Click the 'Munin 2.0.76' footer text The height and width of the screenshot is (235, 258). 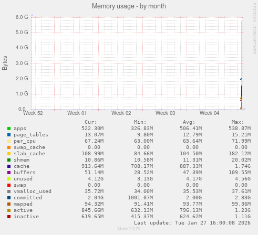pyautogui.click(x=129, y=229)
